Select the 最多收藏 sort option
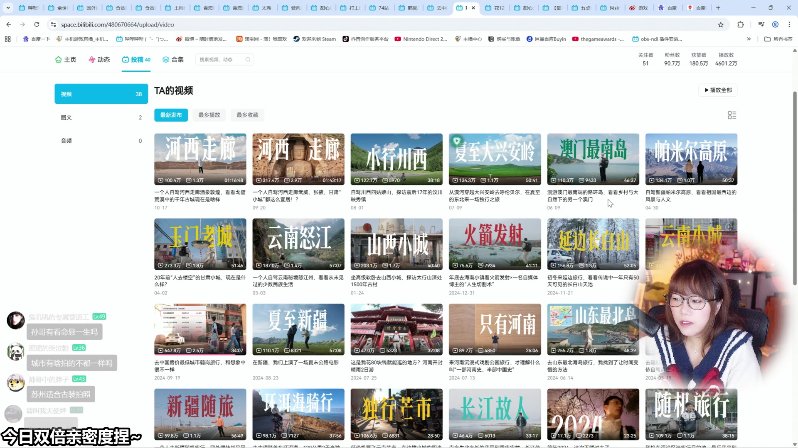Image resolution: width=798 pixels, height=448 pixels. coord(247,115)
